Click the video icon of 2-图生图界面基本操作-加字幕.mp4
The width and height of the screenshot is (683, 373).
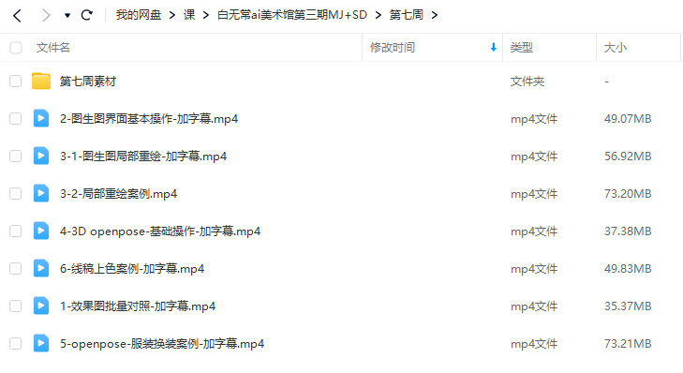(41, 118)
